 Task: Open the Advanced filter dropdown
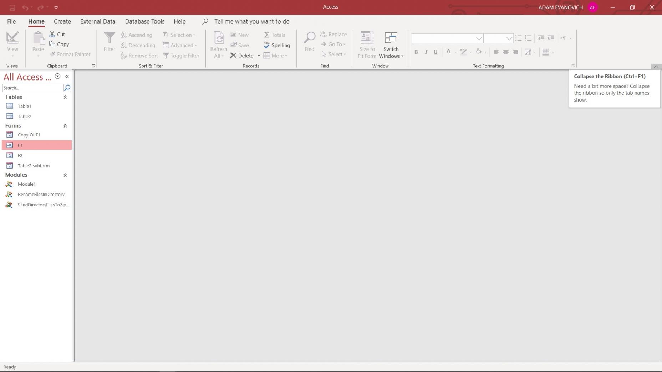click(180, 45)
